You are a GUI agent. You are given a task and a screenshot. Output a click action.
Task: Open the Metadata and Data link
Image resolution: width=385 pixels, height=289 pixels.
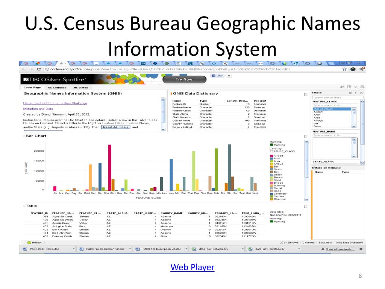[x=38, y=109]
